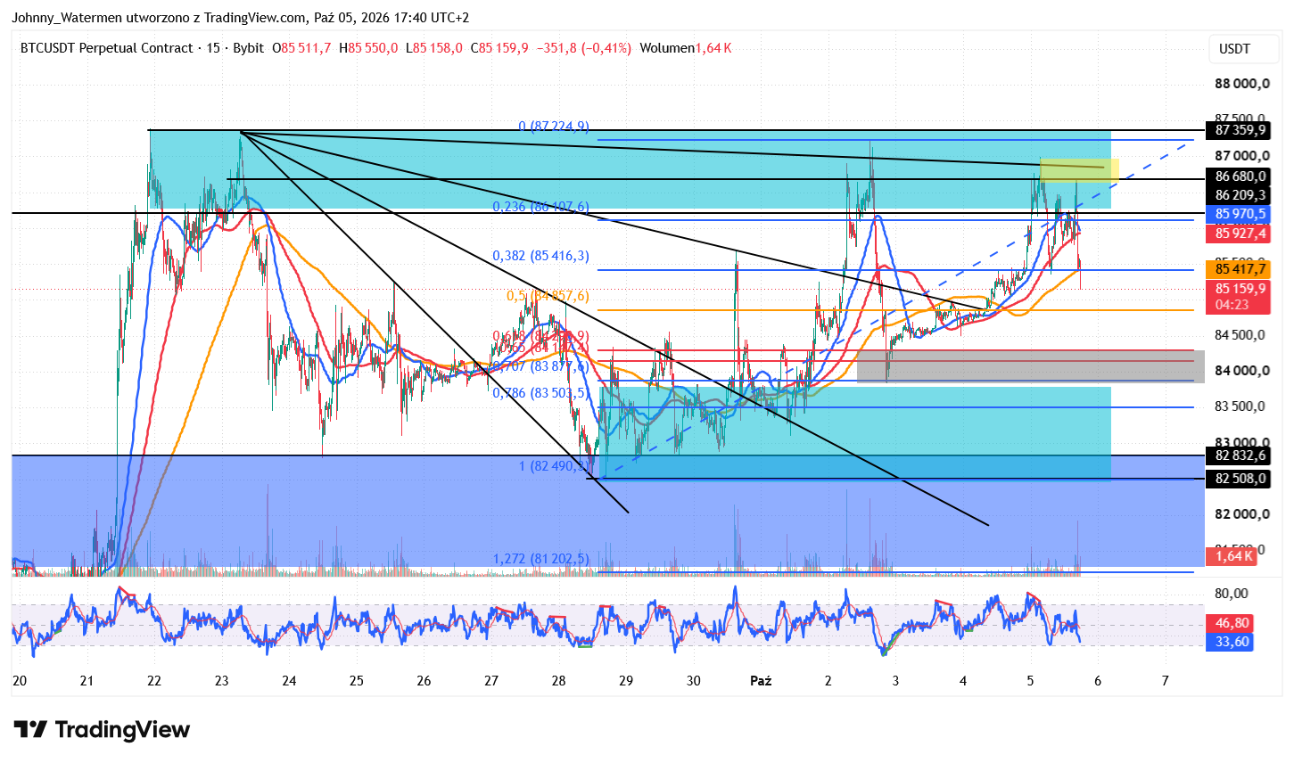
Task: Select the gray rectangle zone near 84 000
Action: point(1031,366)
